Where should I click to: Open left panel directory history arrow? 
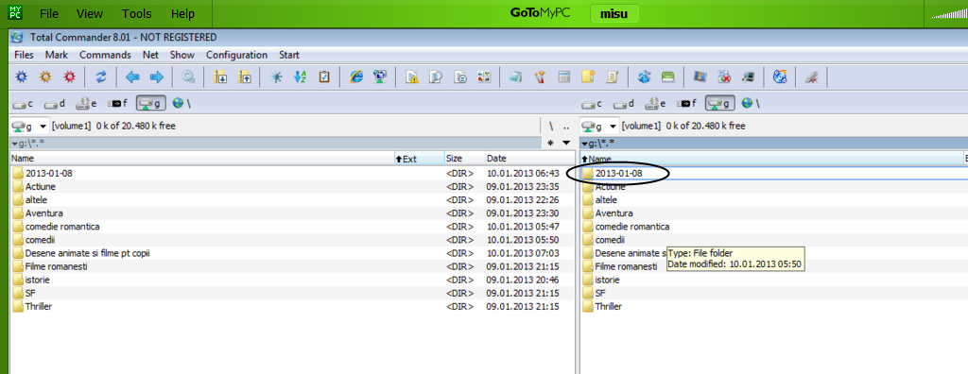pyautogui.click(x=566, y=144)
